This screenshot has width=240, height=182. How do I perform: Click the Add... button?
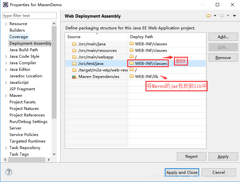click(223, 37)
